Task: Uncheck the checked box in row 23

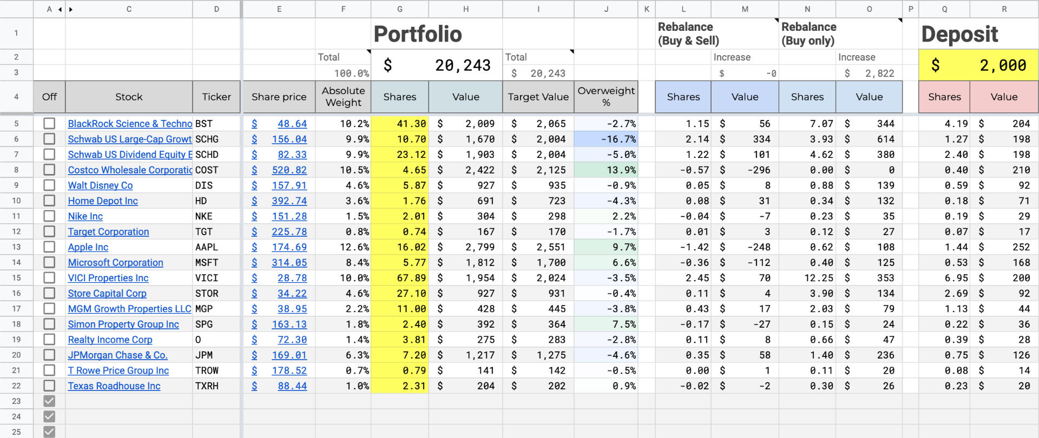Action: pyautogui.click(x=49, y=401)
